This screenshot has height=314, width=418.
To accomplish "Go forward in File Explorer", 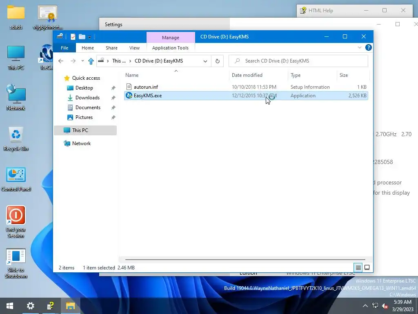I will point(73,61).
